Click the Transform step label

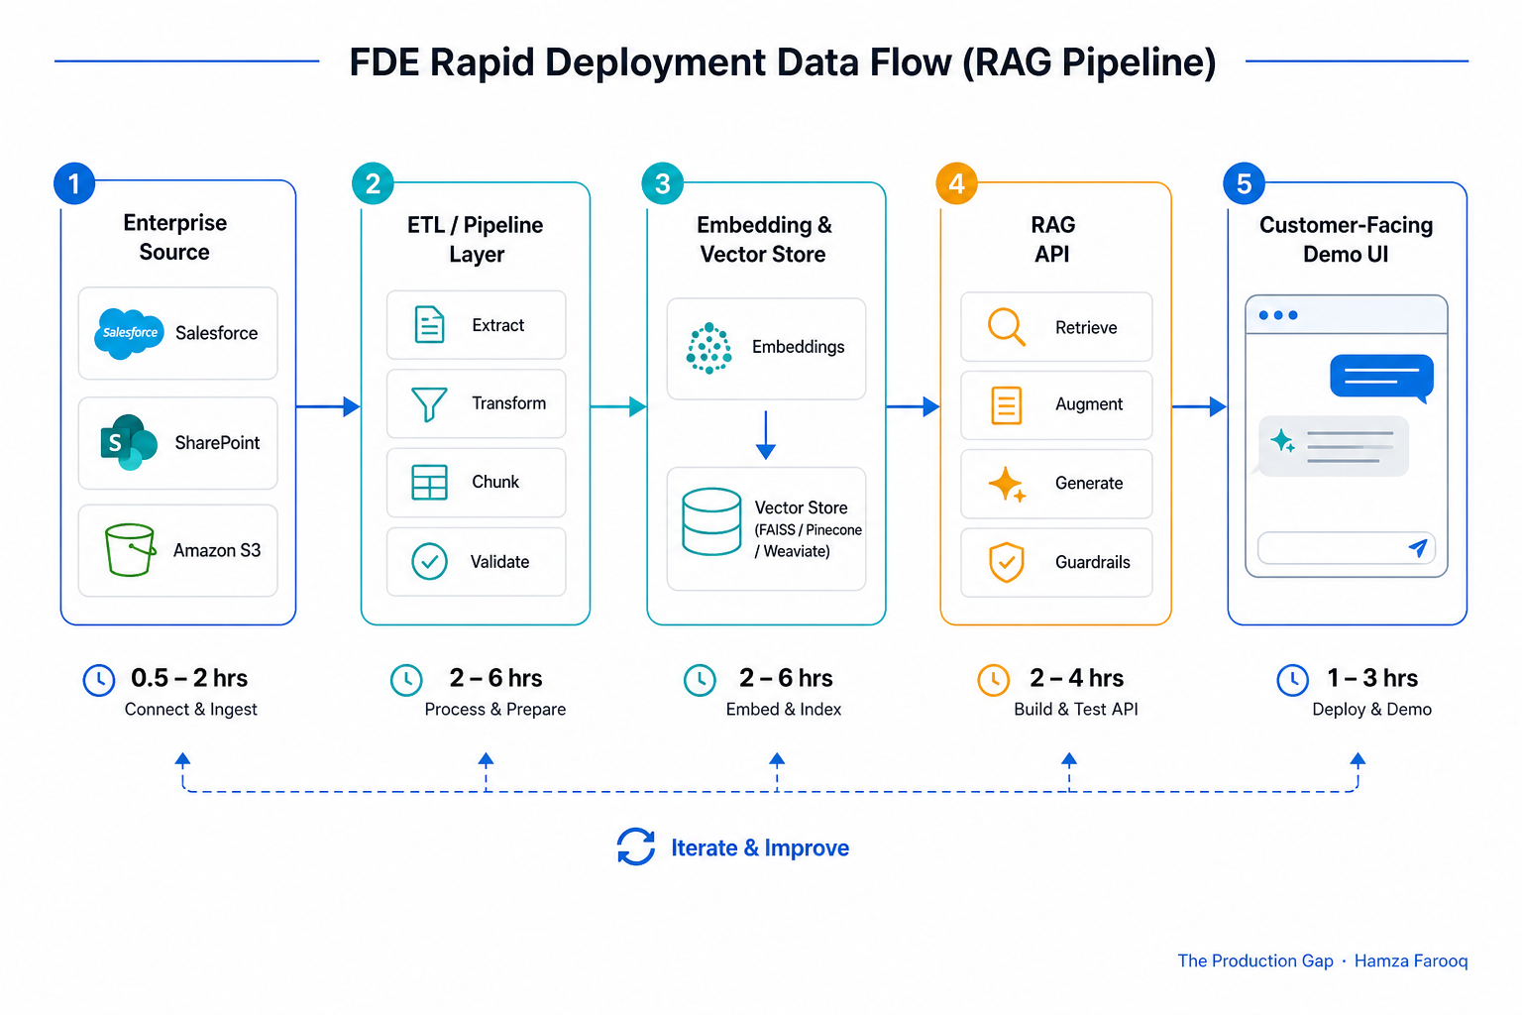pos(509,403)
